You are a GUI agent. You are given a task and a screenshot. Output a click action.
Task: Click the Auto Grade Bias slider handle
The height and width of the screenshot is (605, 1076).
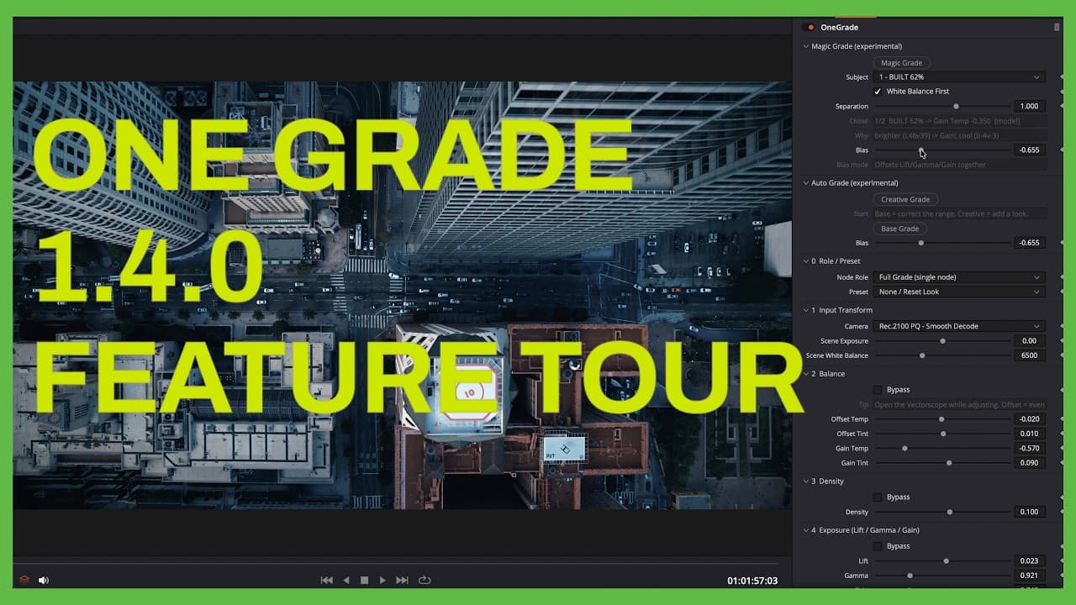pyautogui.click(x=920, y=243)
